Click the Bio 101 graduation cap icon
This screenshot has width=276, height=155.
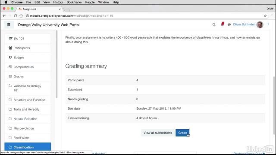coord(10,38)
